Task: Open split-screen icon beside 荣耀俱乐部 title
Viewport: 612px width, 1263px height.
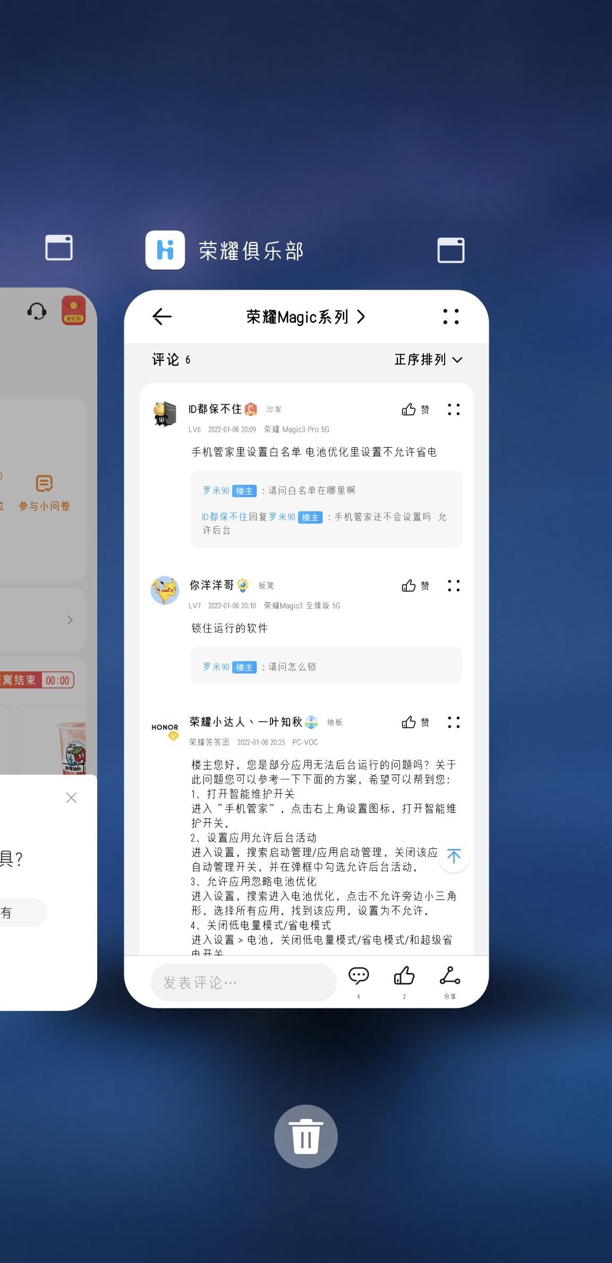Action: point(451,250)
